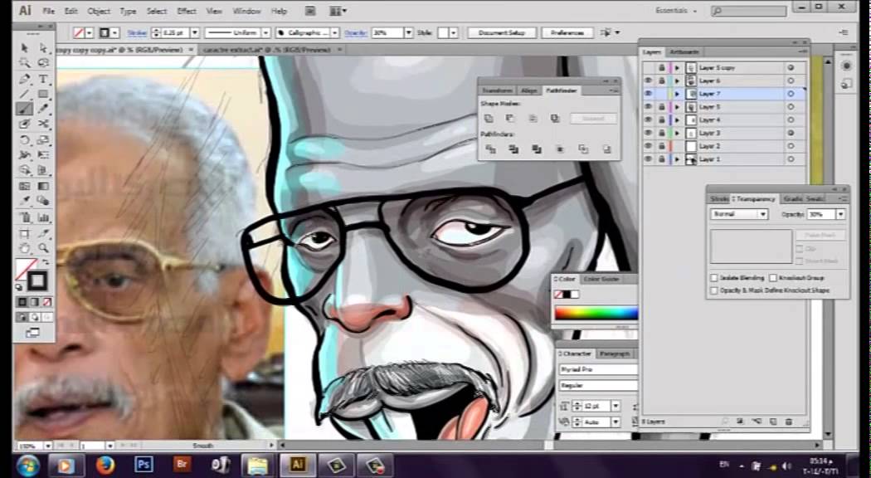Show Layer 5 copy by enabling its eye
871x478 pixels.
click(x=648, y=67)
